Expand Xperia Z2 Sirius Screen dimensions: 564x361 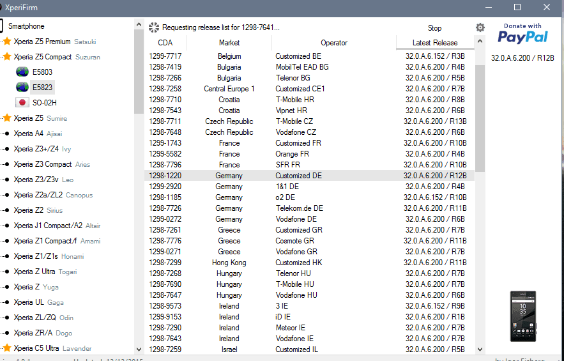tap(38, 210)
